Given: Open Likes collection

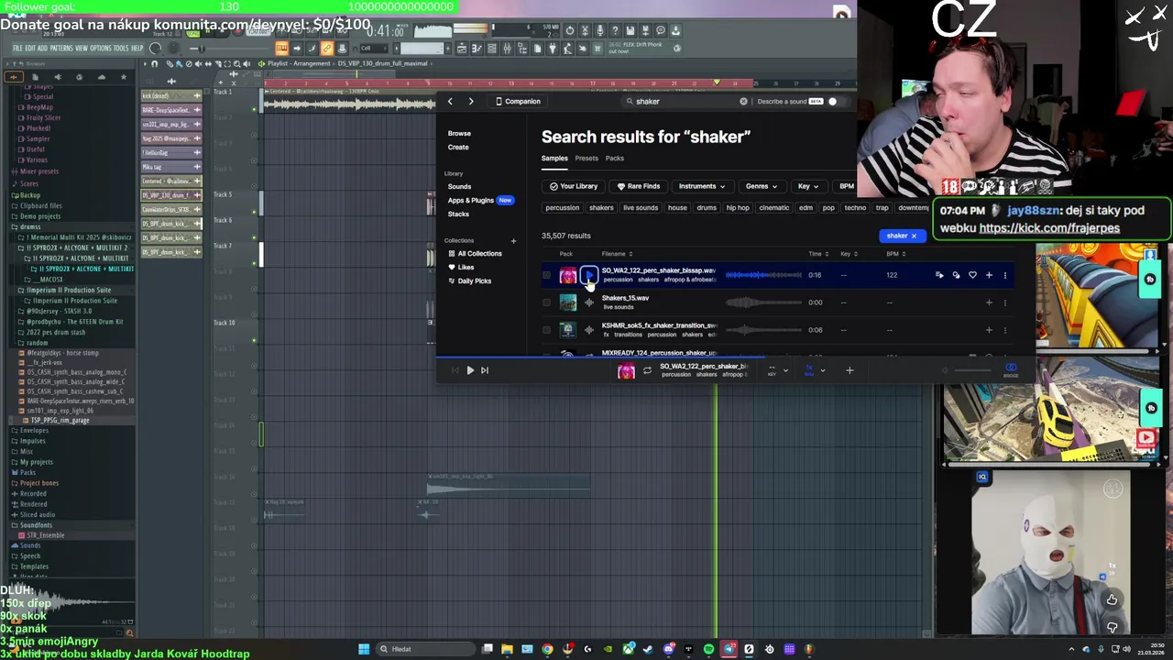Looking at the screenshot, I should (461, 268).
